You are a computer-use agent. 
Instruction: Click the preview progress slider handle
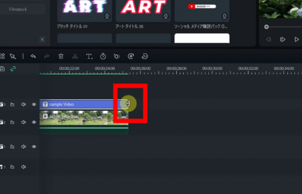pyautogui.click(x=266, y=27)
